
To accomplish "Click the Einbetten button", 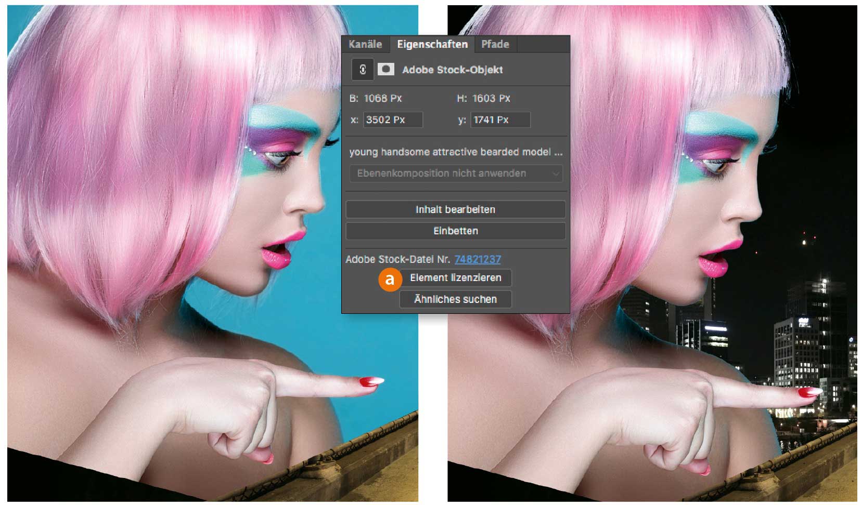I will [455, 231].
